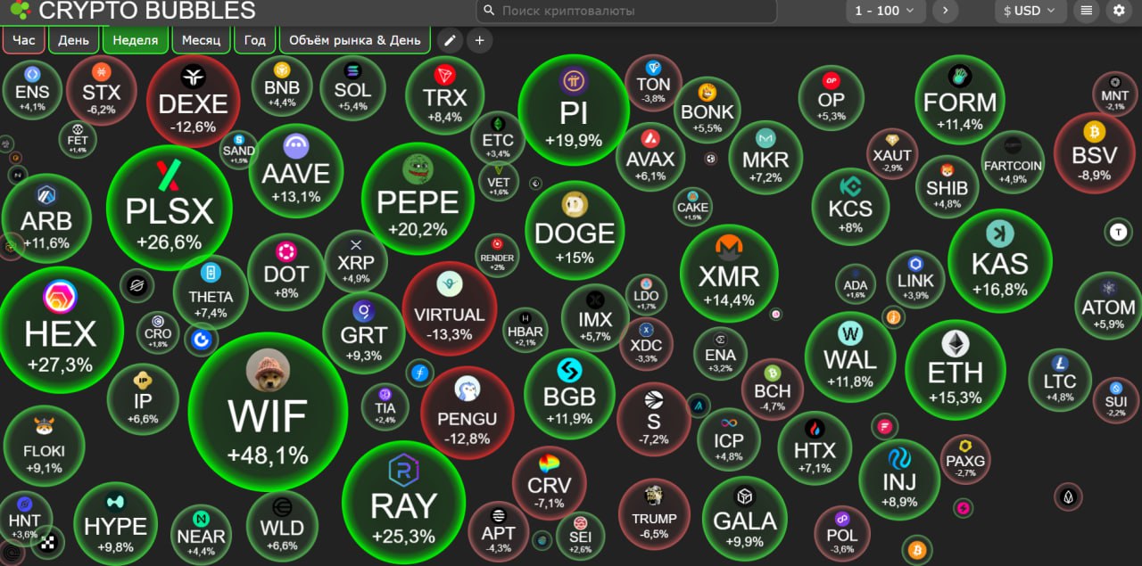The height and width of the screenshot is (566, 1142).
Task: Open the AVAX bubble
Action: 651,157
